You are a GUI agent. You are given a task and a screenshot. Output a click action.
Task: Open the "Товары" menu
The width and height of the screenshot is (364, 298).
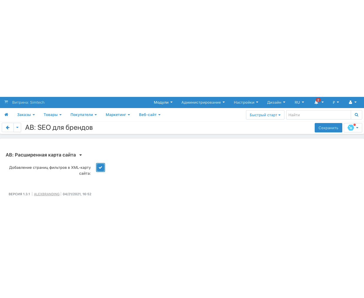[x=53, y=115]
